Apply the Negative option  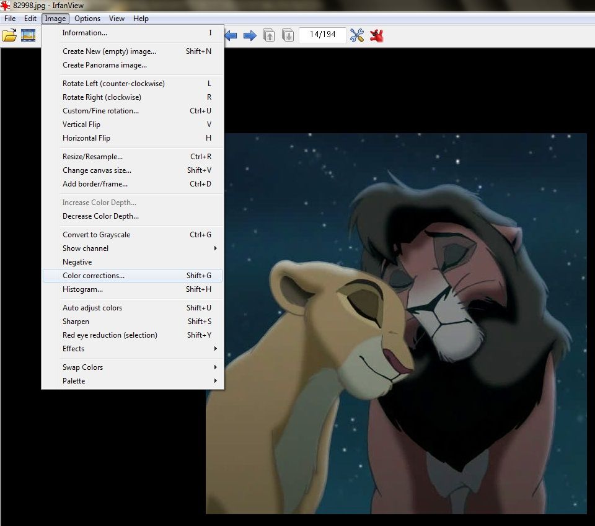pyautogui.click(x=133, y=263)
